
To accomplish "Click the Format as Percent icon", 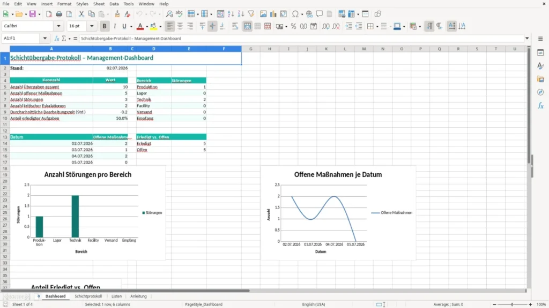I will [293, 26].
